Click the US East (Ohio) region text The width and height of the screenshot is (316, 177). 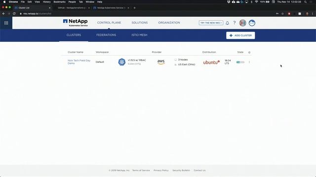pyautogui.click(x=187, y=64)
